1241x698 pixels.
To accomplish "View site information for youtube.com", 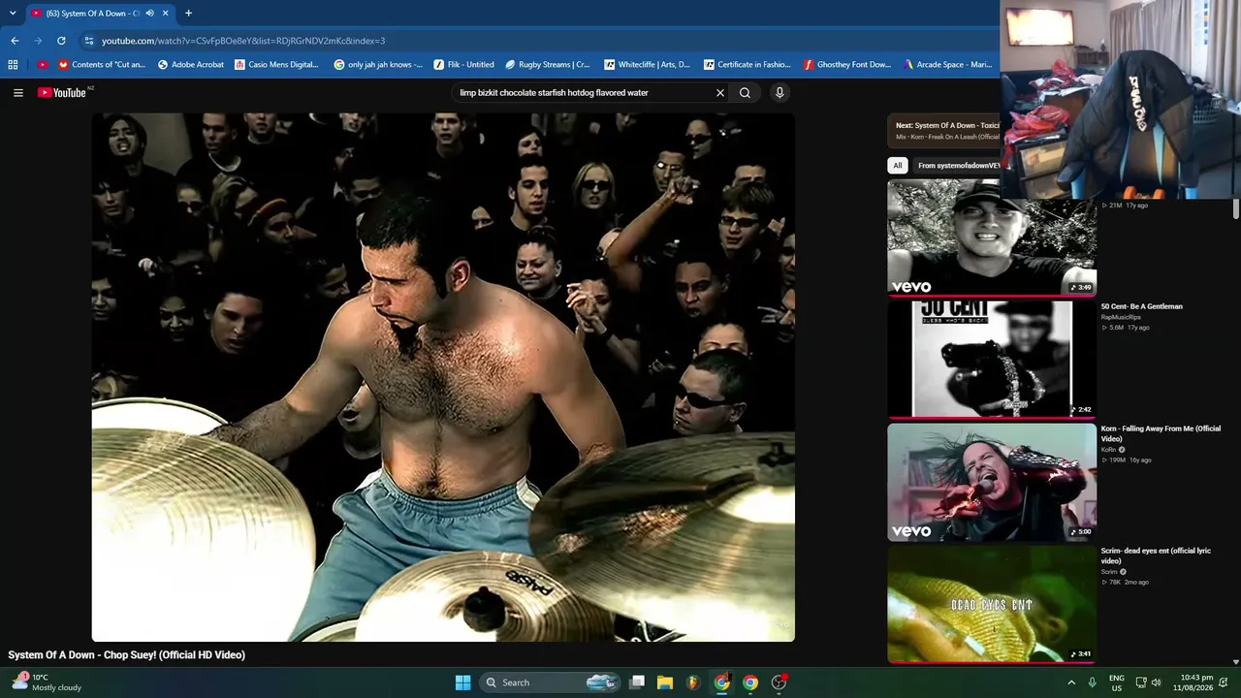I will point(88,41).
